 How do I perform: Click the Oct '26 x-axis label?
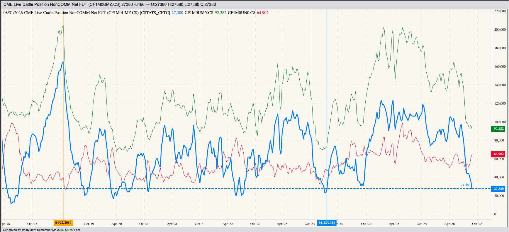click(477, 224)
